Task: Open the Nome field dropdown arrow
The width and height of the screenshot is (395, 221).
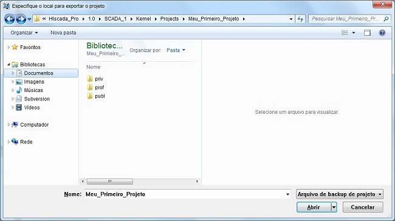Action: pos(287,194)
